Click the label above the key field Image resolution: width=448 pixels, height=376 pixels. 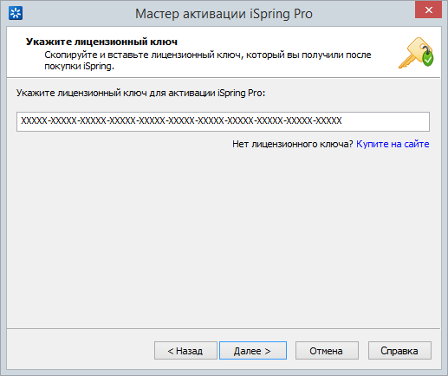click(140, 93)
